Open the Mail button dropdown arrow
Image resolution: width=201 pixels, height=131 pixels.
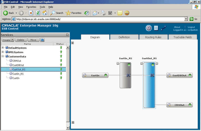coord(98,13)
